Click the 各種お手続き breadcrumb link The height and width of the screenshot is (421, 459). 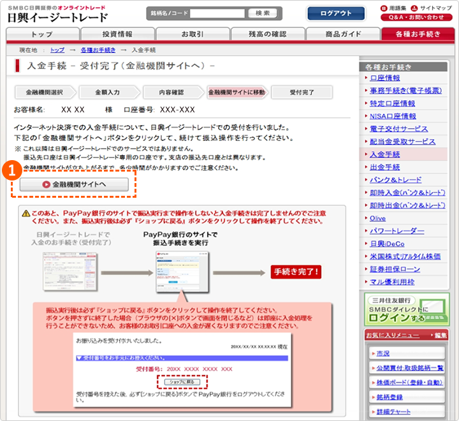pos(98,50)
